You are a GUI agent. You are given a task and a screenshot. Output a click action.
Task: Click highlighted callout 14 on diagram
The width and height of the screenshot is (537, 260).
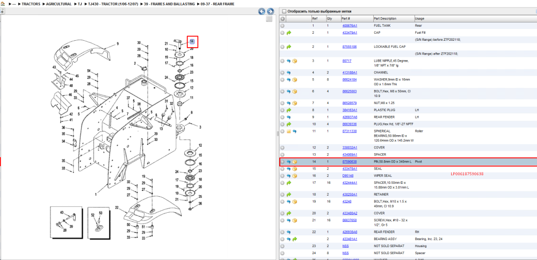click(x=192, y=42)
